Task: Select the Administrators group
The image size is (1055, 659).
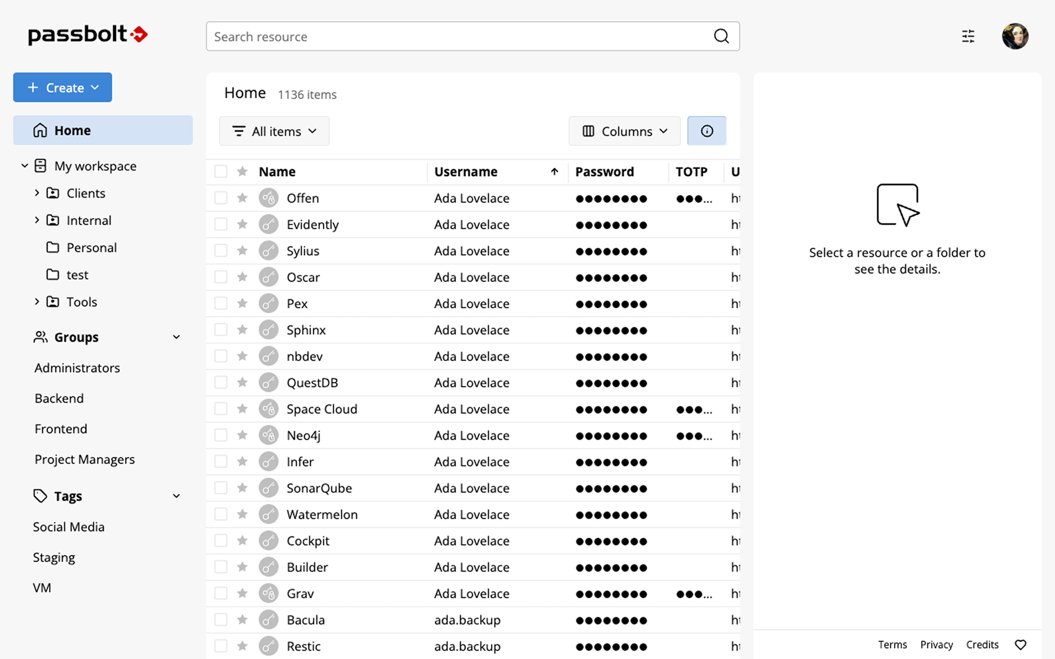Action: point(77,367)
